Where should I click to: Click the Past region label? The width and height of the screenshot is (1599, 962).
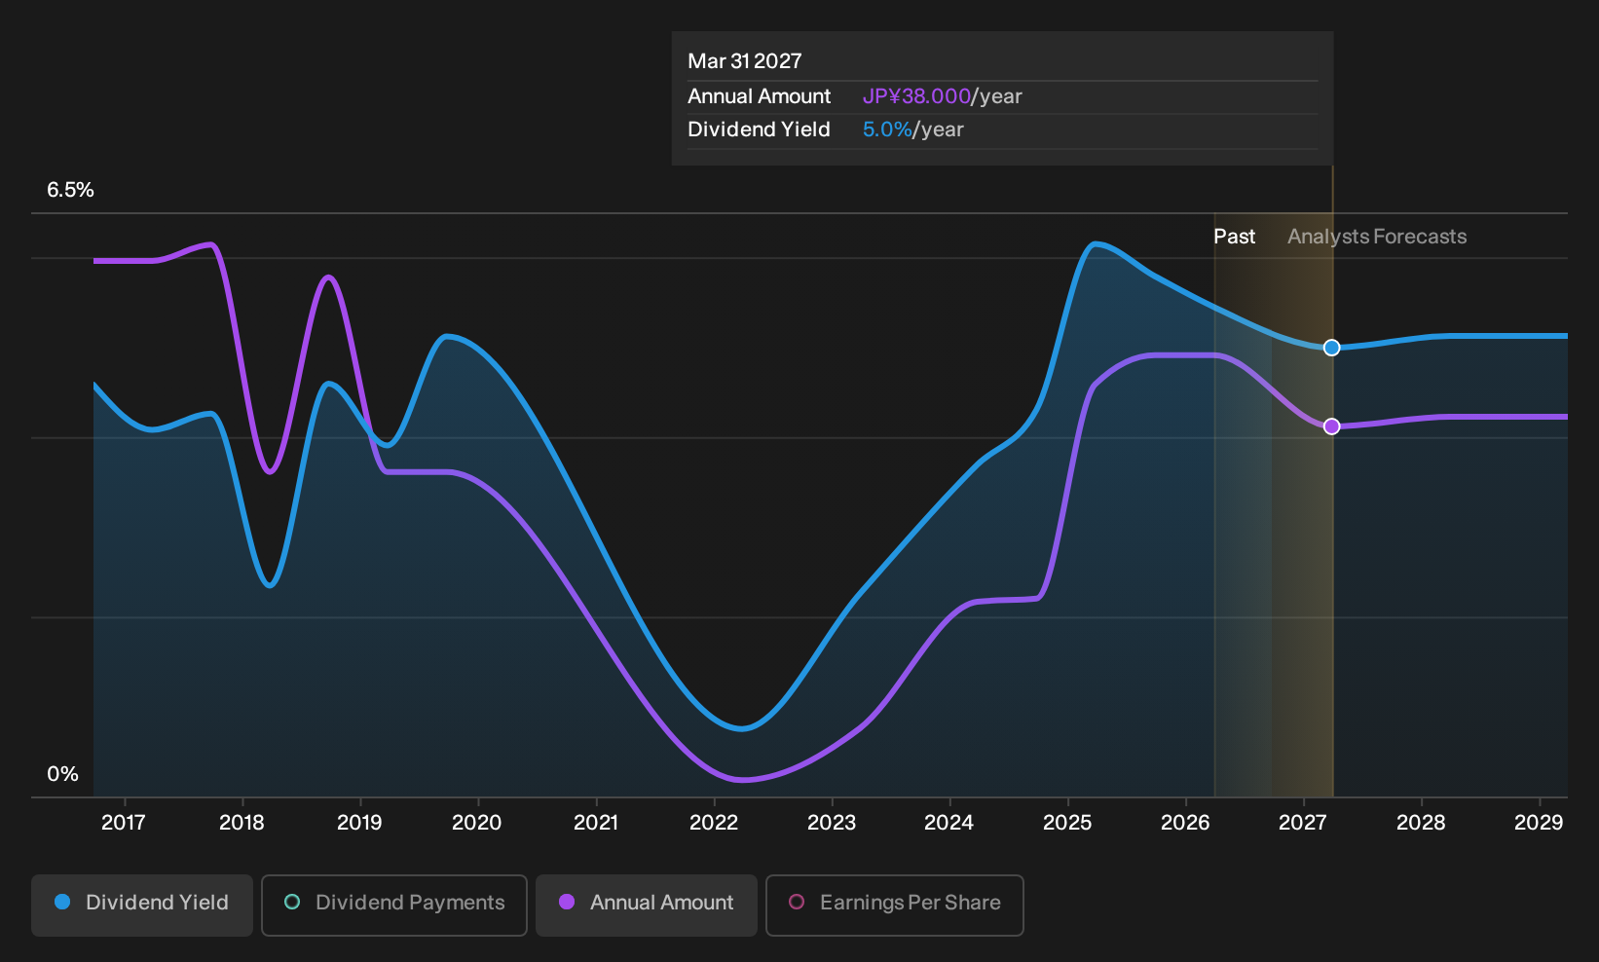(x=1234, y=237)
